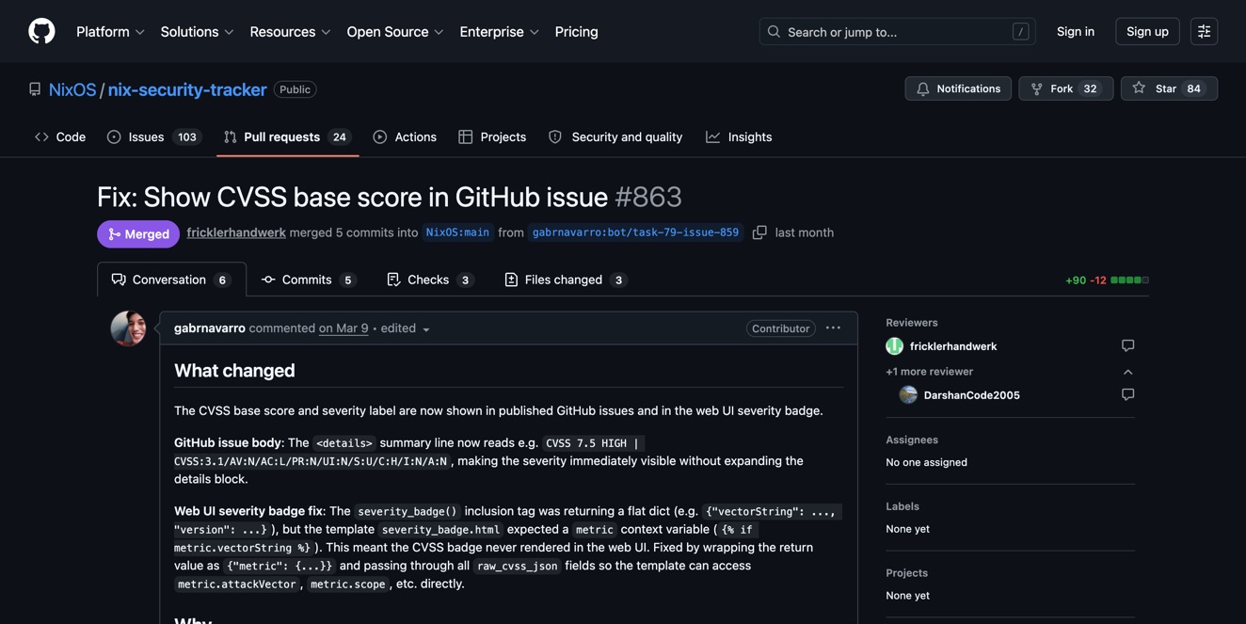Star the nix-security-tracker repository
This screenshot has height=624, width=1246.
pyautogui.click(x=1168, y=88)
